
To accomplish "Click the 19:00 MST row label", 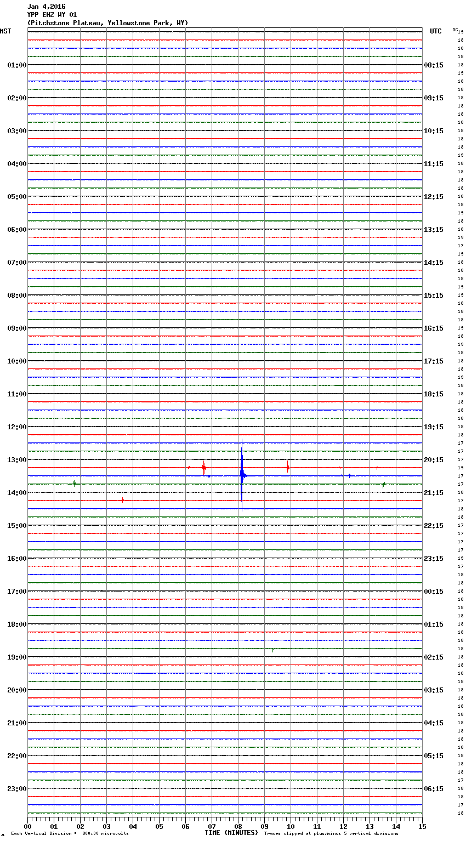I will [x=17, y=657].
